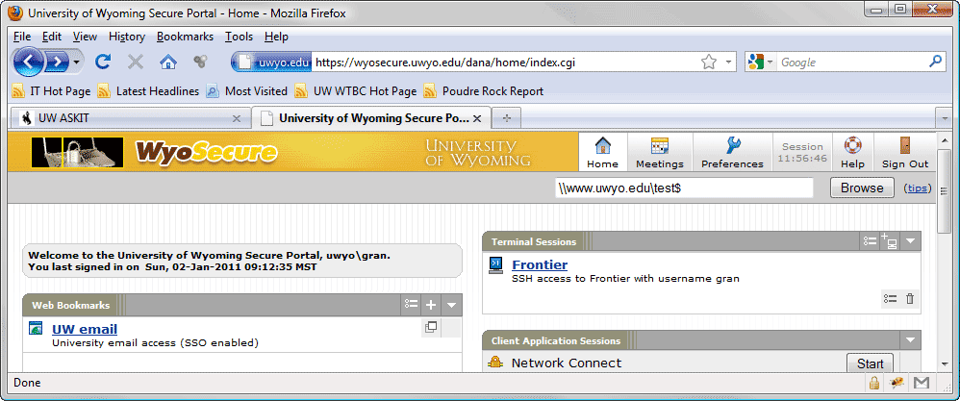Open Preferences wrench icon

coord(732,146)
